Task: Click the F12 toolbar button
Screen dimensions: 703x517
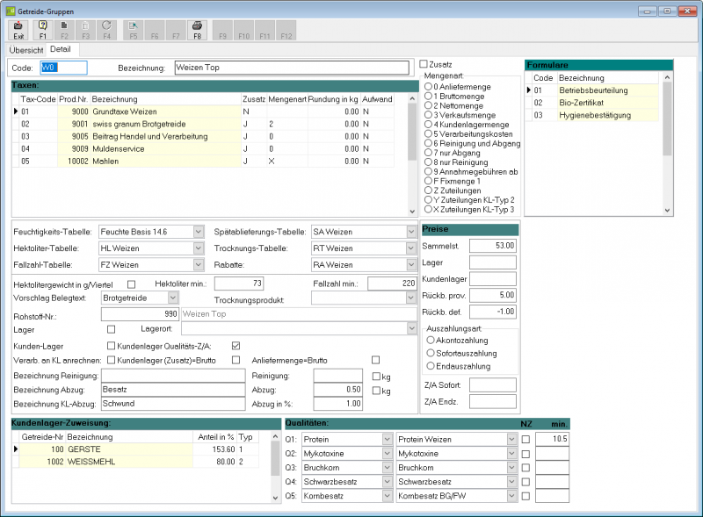Action: tap(286, 30)
